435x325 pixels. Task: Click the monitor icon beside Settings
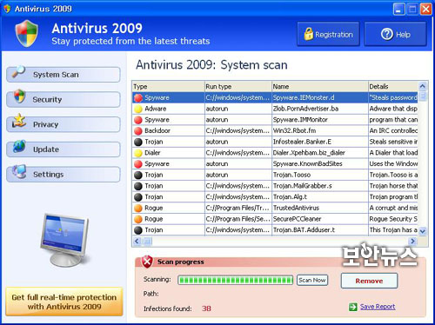(19, 171)
